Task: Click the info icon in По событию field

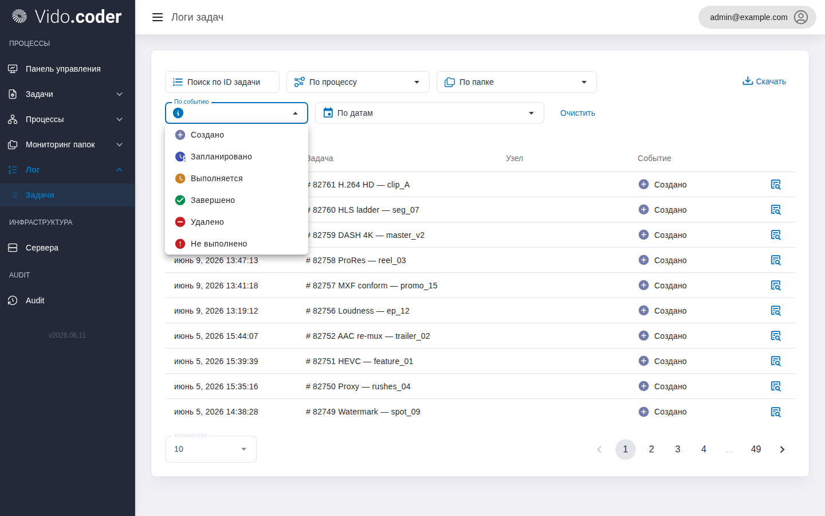Action: click(x=178, y=113)
